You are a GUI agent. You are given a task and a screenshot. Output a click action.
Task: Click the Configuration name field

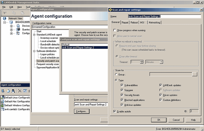[70, 27]
